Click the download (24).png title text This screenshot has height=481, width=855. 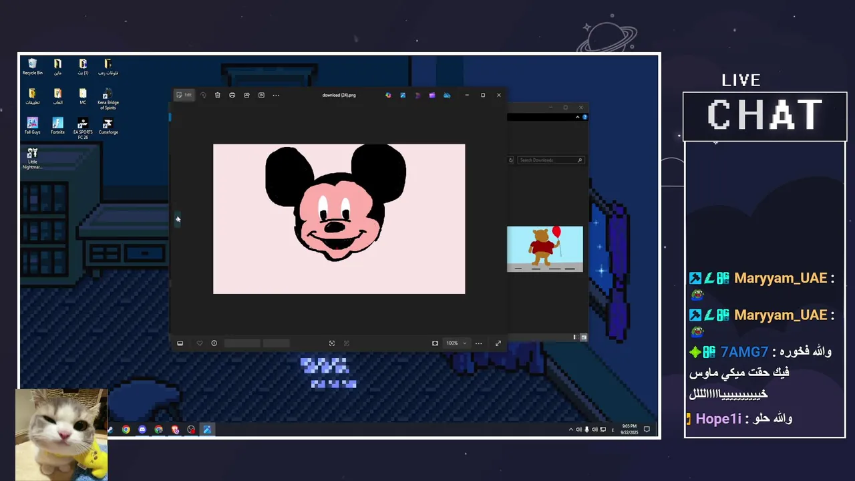tap(339, 95)
